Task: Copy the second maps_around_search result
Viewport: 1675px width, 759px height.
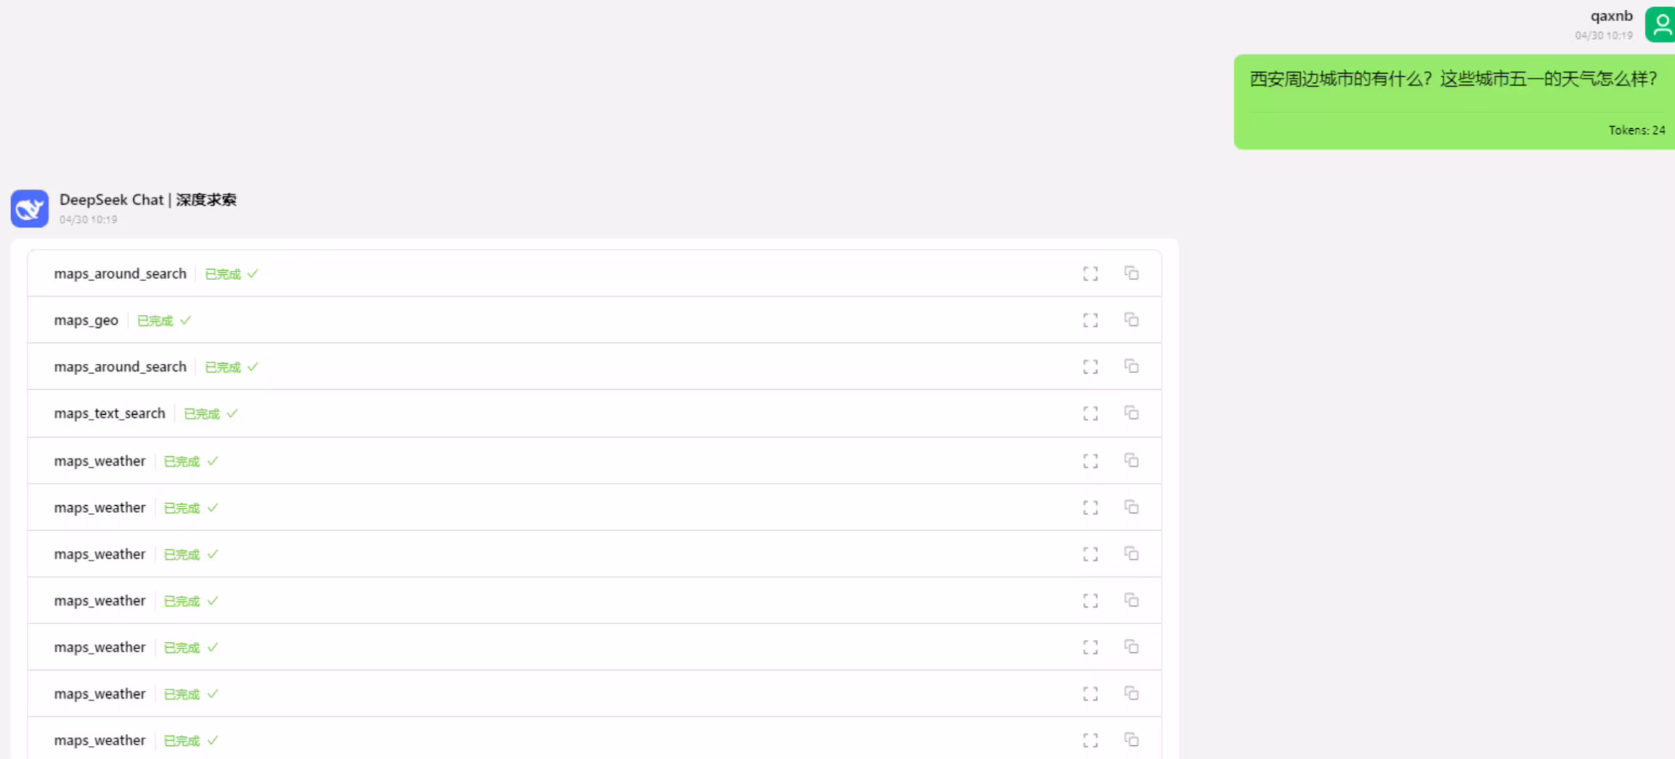Action: [1131, 366]
